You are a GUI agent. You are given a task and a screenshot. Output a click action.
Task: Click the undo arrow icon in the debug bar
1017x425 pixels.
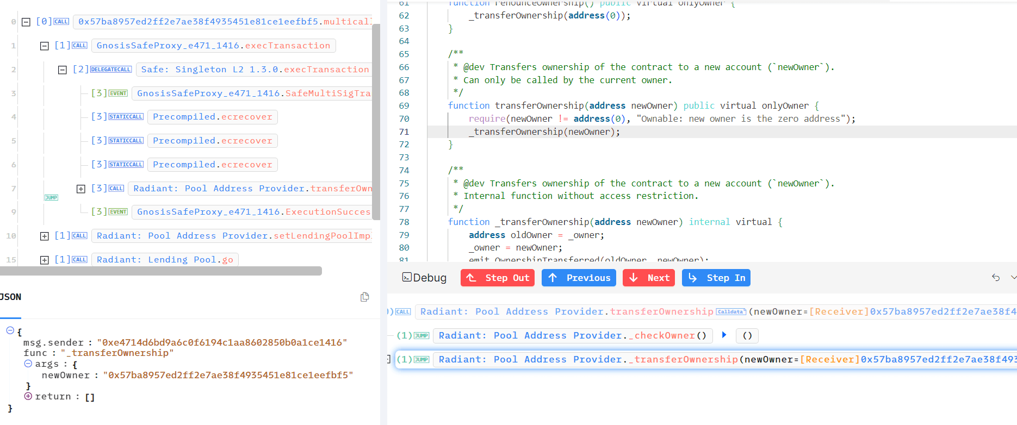tap(996, 278)
